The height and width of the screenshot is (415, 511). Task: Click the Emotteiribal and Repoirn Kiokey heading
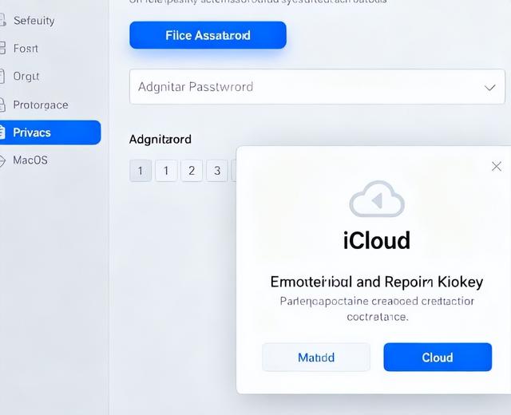[377, 282]
